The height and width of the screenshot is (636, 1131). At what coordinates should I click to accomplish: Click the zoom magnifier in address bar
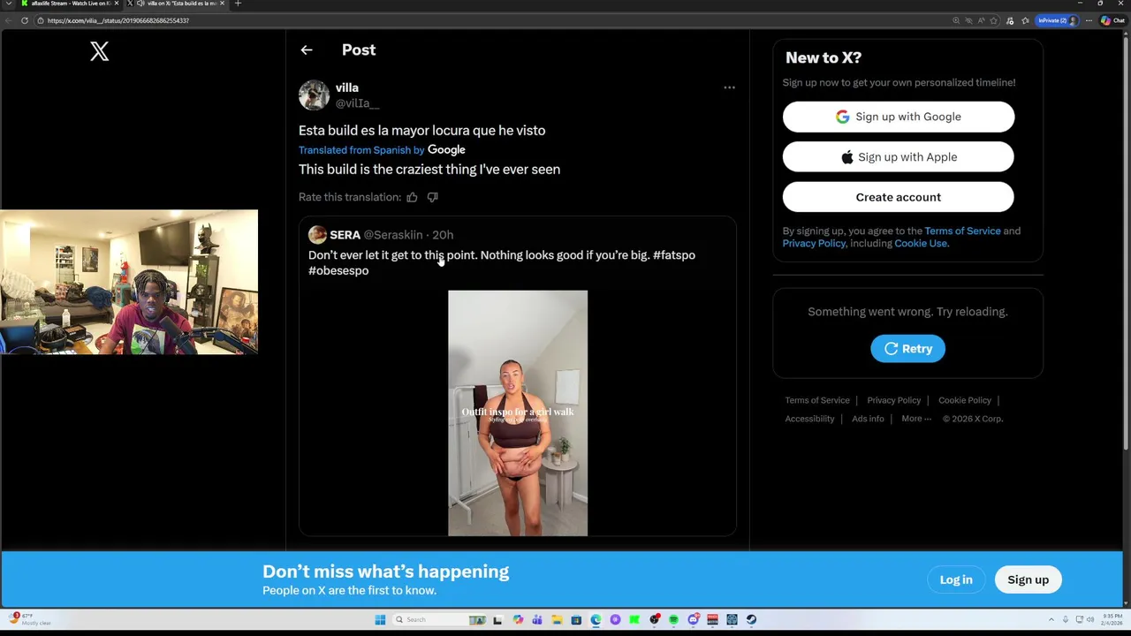956,20
